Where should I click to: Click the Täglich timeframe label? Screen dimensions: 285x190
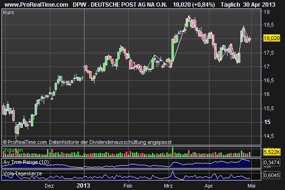click(230, 5)
